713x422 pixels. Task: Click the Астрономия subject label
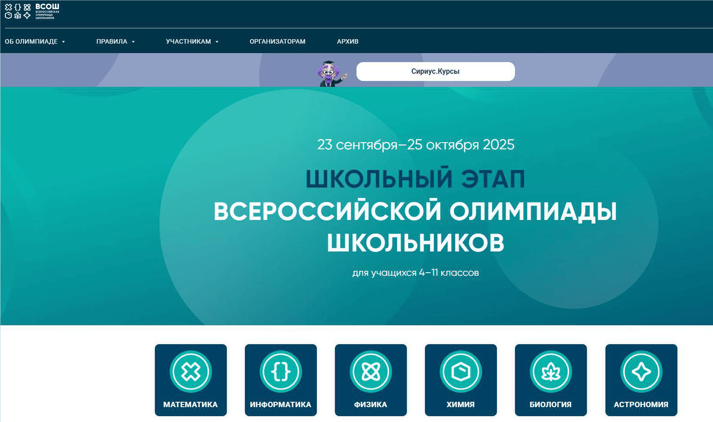coord(641,404)
